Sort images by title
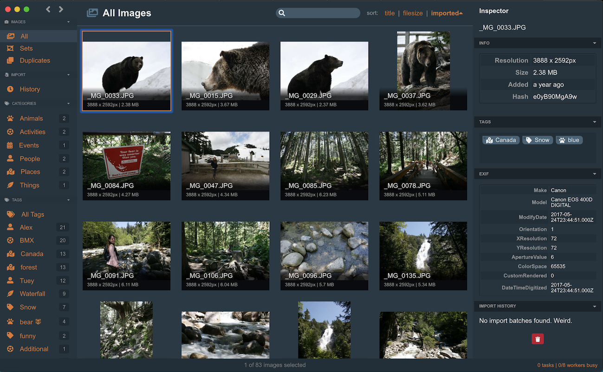 tap(389, 13)
